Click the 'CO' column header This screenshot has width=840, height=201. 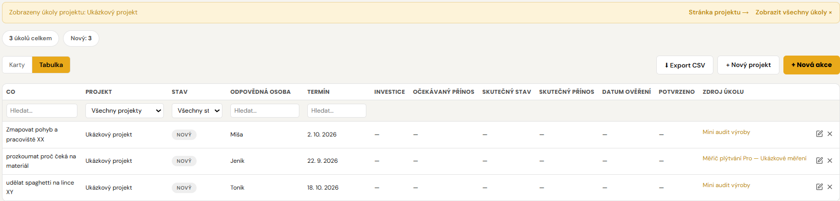coord(11,92)
